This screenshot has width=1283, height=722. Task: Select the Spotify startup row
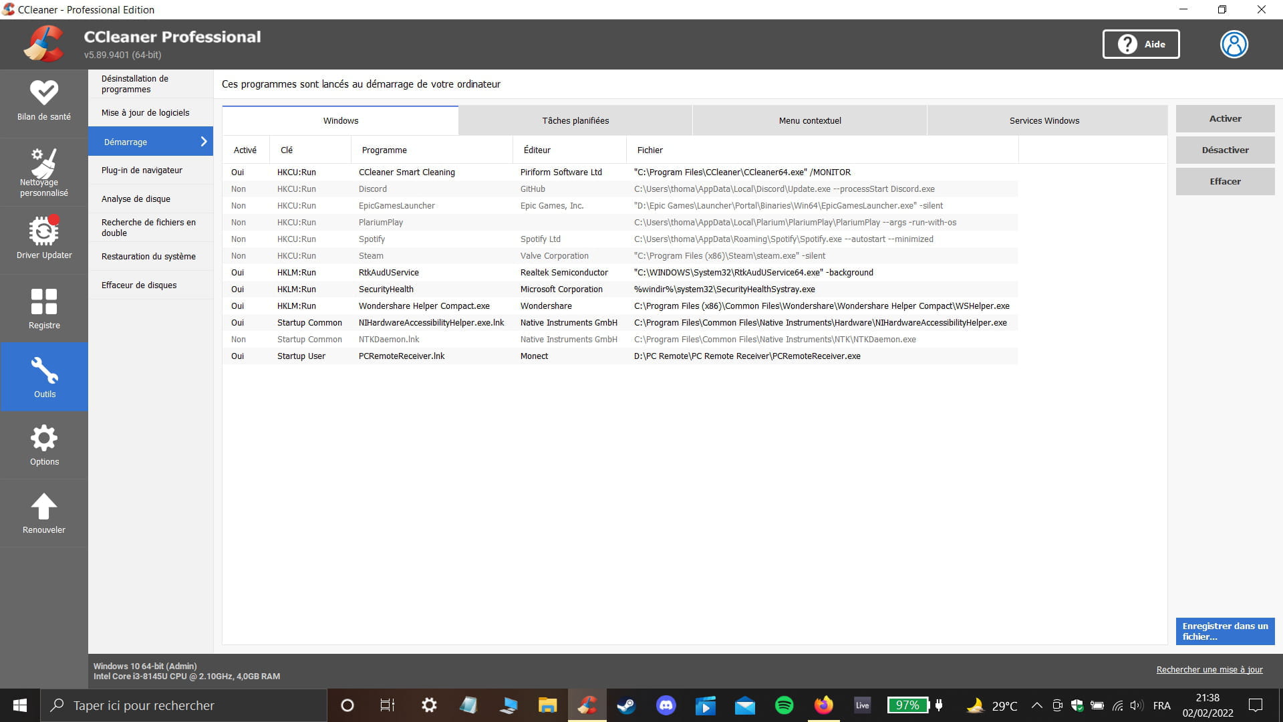620,239
